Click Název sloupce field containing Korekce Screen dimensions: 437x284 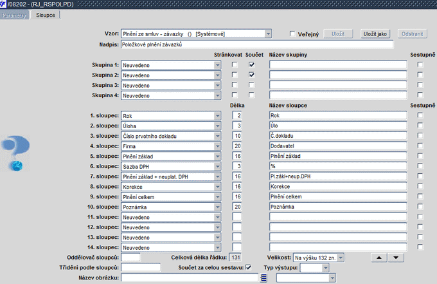tap(338, 186)
